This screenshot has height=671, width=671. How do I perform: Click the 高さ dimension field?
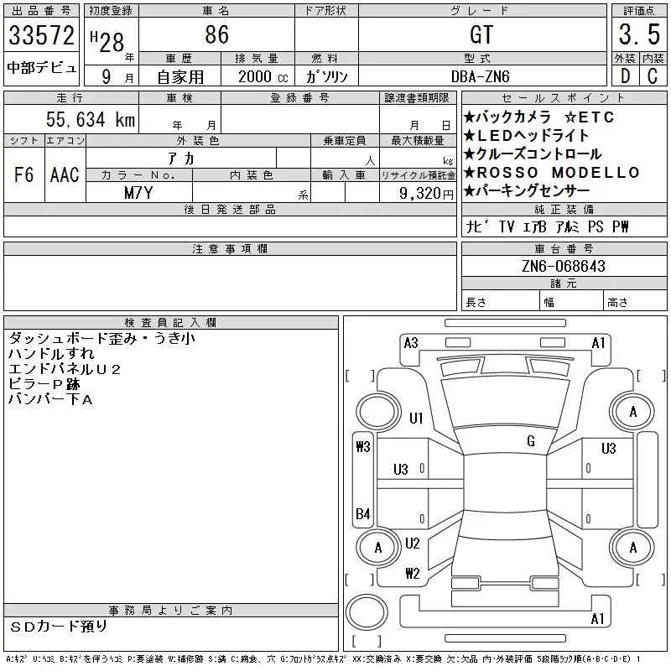[635, 302]
